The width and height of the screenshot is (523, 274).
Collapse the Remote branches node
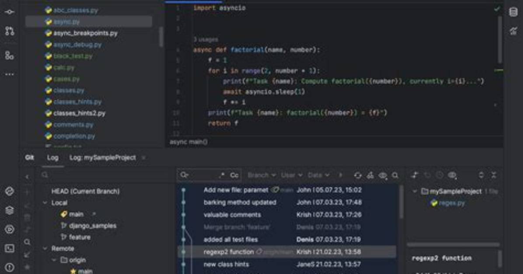(x=45, y=248)
